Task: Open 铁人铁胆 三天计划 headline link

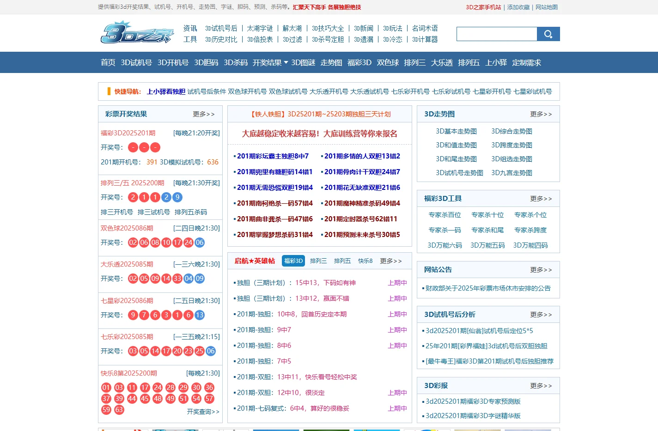Action: point(320,114)
